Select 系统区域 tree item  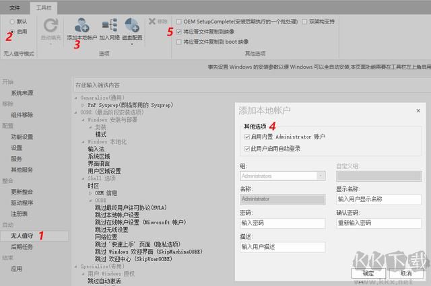pos(99,157)
